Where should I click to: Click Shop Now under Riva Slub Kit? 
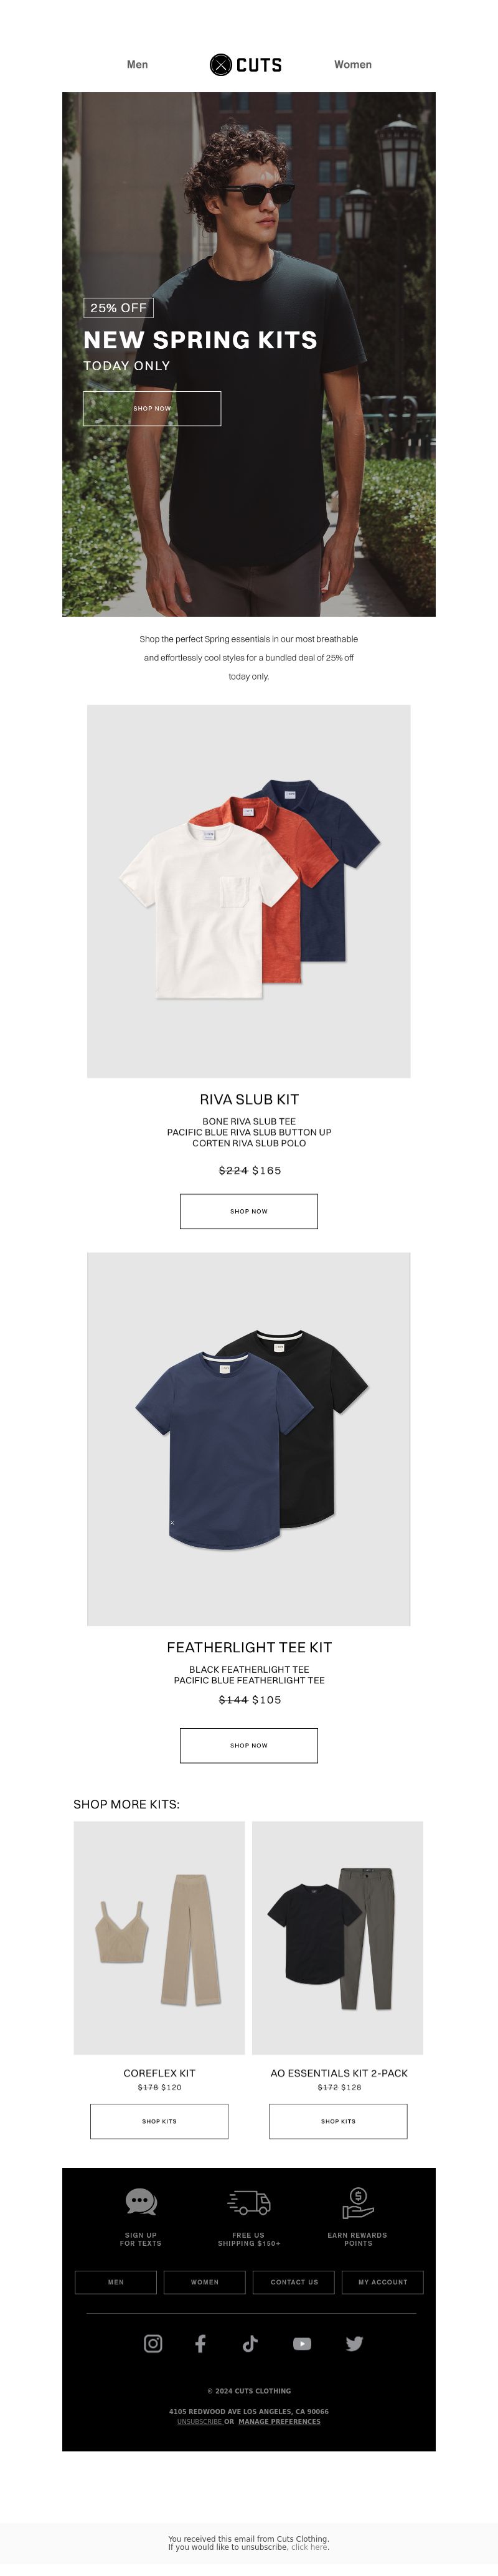point(249,1211)
